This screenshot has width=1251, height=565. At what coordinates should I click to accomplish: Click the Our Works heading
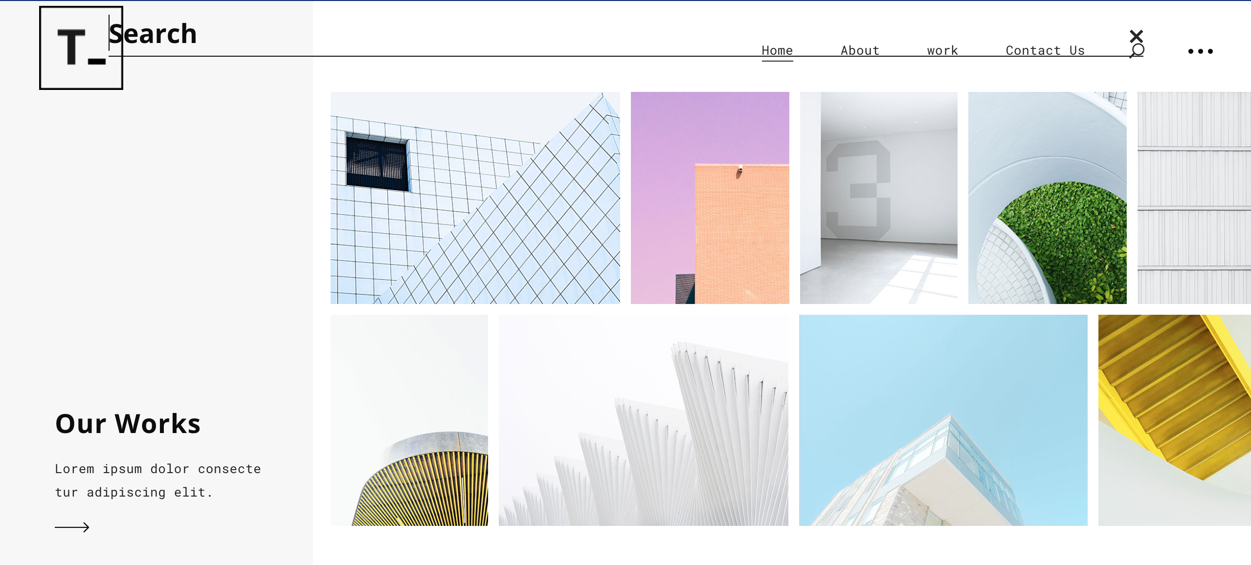tap(128, 423)
